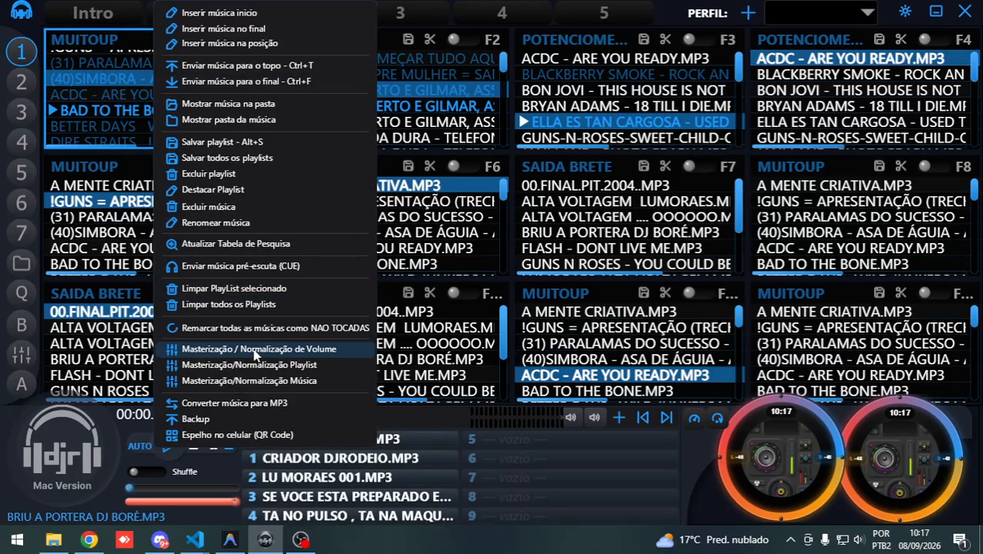The height and width of the screenshot is (554, 983).
Task: Click the Q button in the left sidebar
Action: pyautogui.click(x=22, y=293)
